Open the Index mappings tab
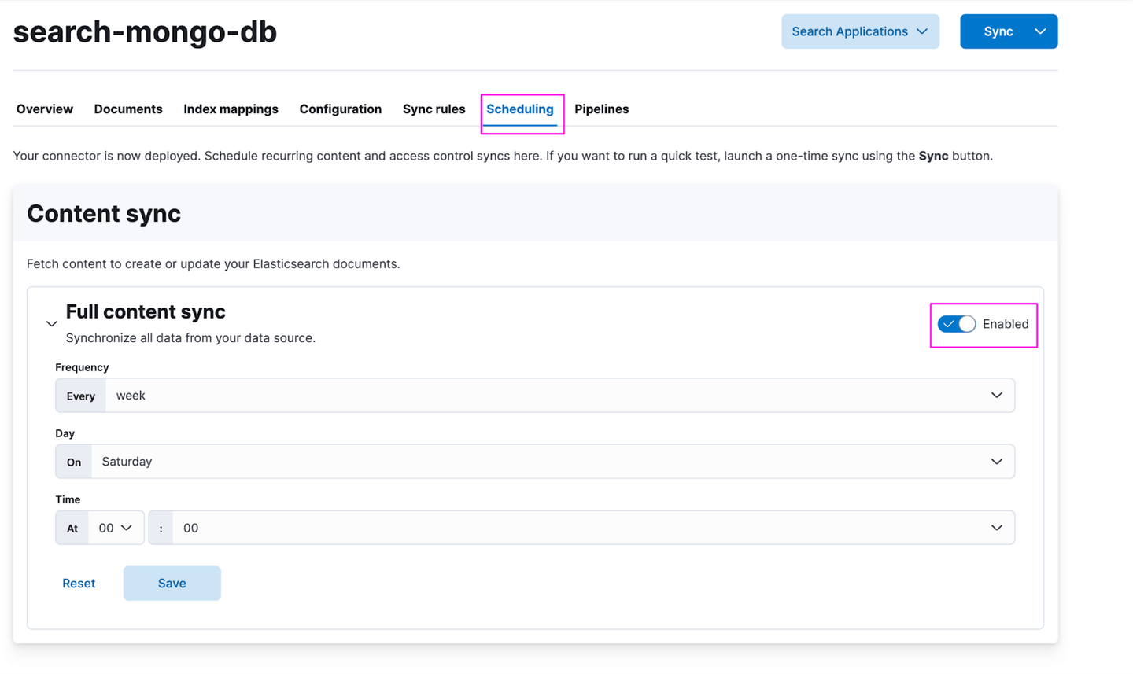This screenshot has height=674, width=1133. 231,109
